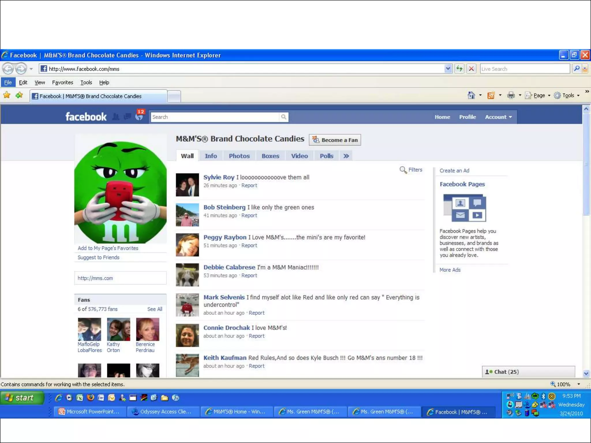Open the See All fans link

coord(155,309)
